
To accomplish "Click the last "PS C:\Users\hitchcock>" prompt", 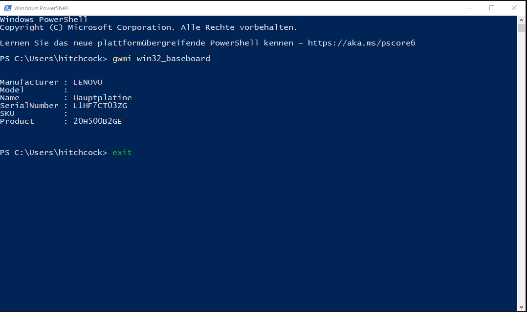I will 54,153.
